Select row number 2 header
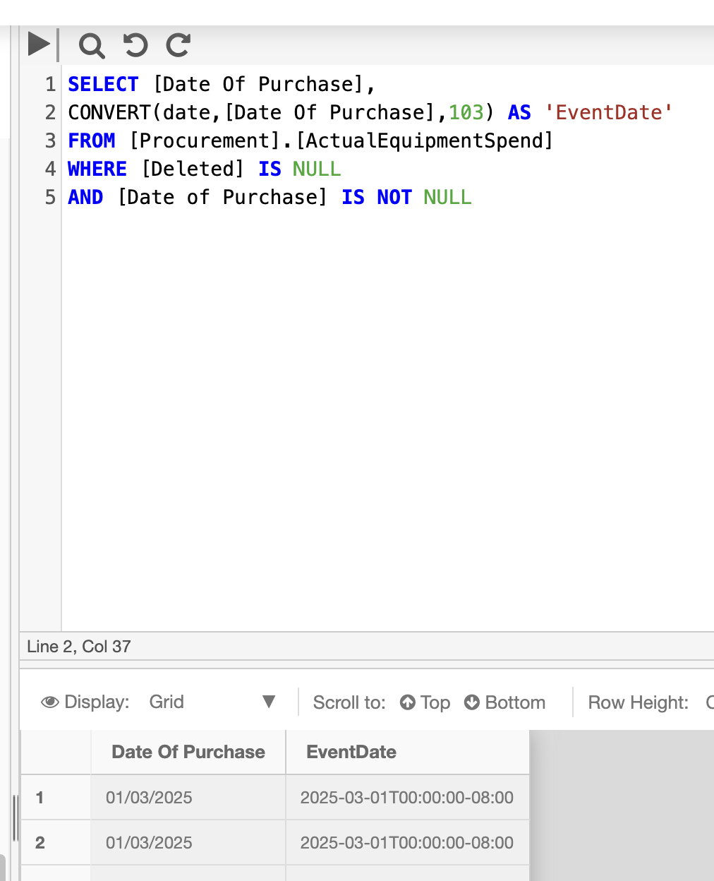 (56, 842)
